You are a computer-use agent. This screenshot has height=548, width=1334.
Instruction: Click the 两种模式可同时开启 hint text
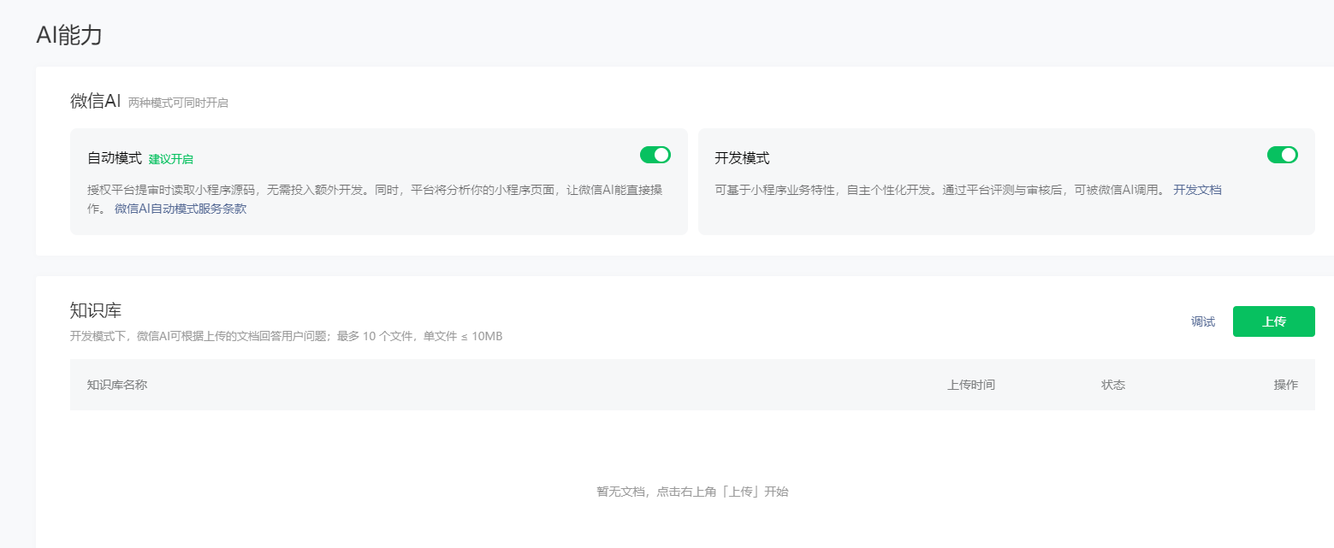178,103
